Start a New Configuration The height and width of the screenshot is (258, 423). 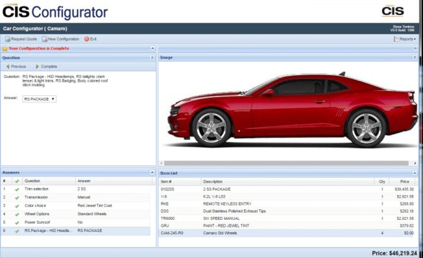[x=61, y=39]
